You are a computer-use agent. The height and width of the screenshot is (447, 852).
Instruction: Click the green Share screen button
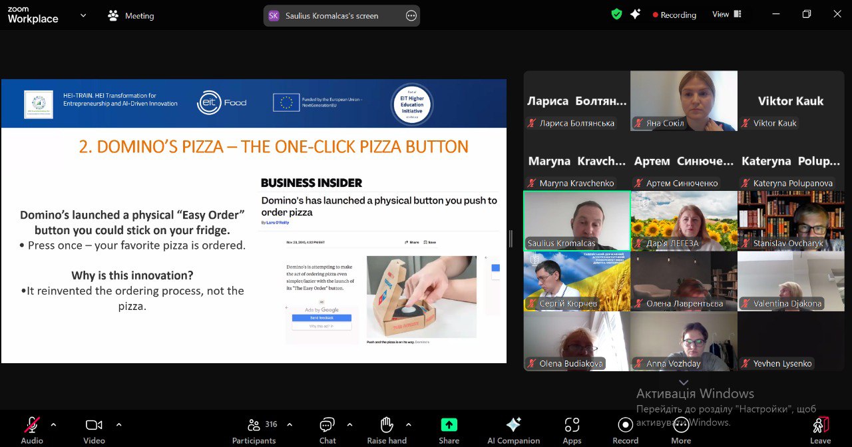[449, 430]
